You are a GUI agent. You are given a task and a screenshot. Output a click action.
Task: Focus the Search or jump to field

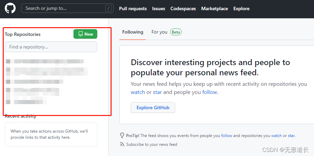tap(67, 8)
